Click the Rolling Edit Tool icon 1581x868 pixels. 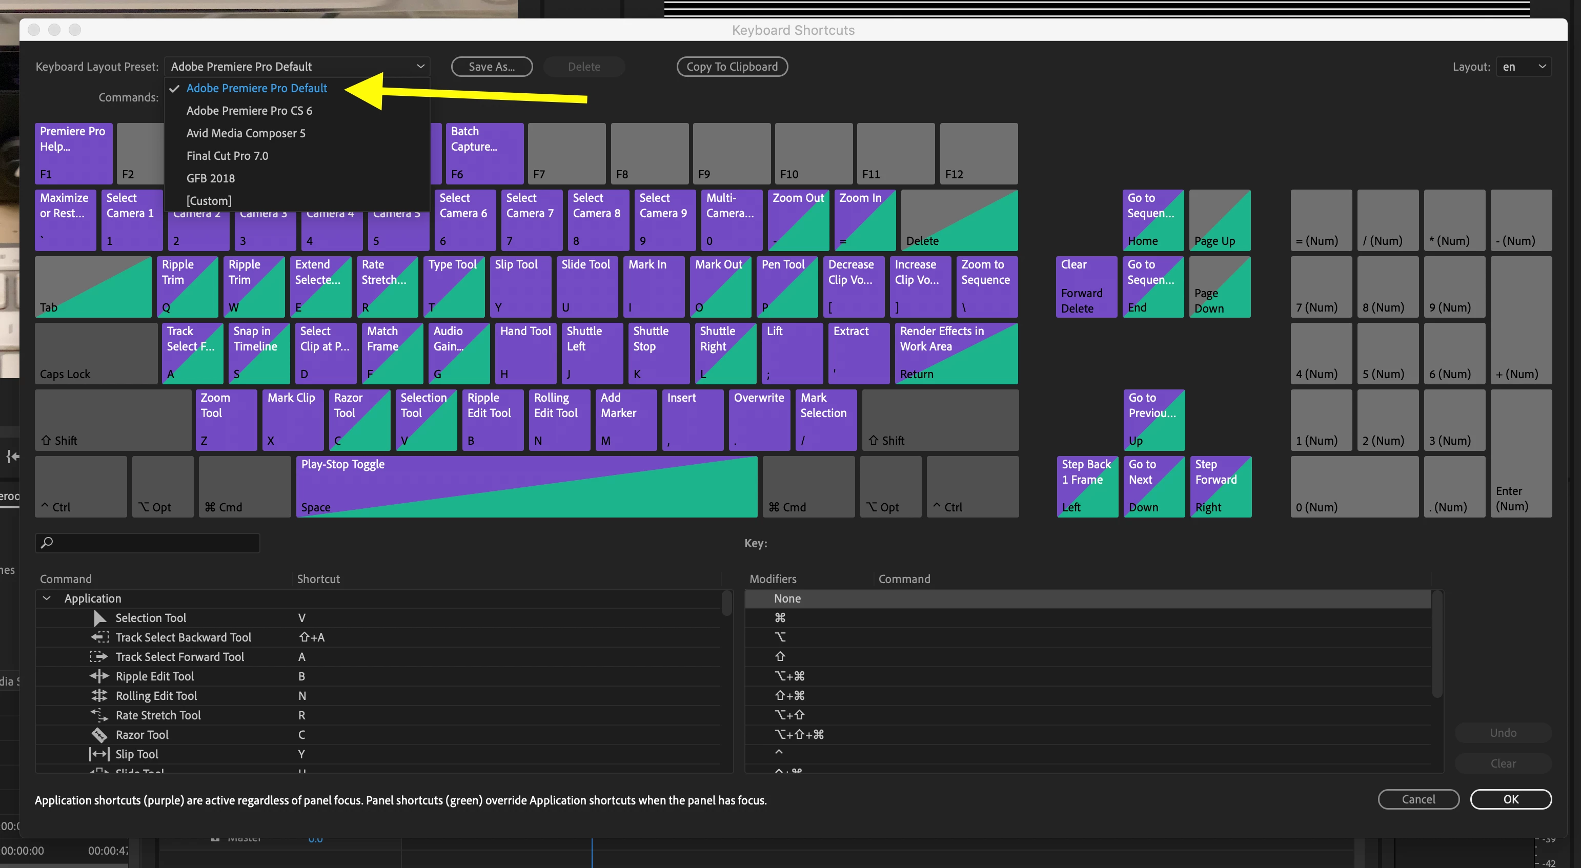point(99,696)
